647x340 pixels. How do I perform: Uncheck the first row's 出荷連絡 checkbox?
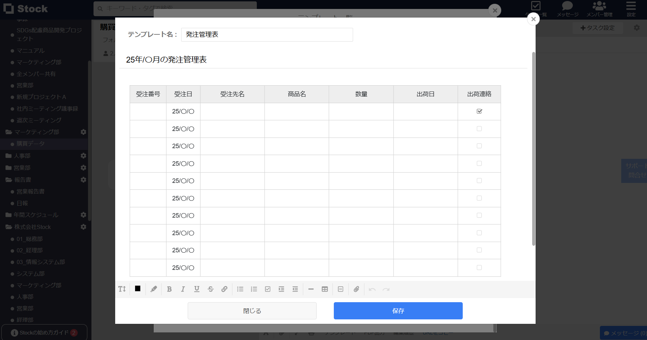(479, 111)
